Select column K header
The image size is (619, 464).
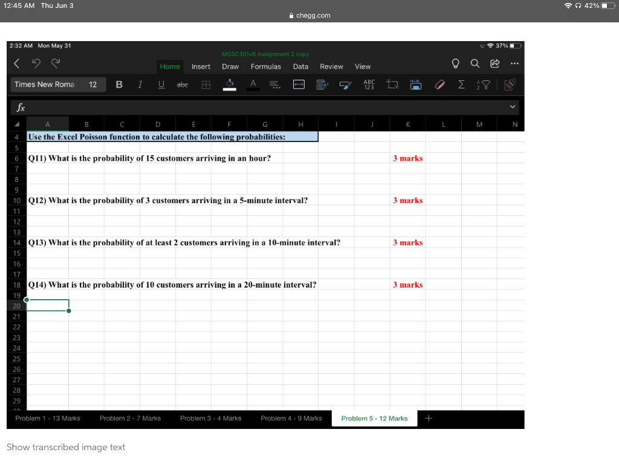tap(408, 124)
